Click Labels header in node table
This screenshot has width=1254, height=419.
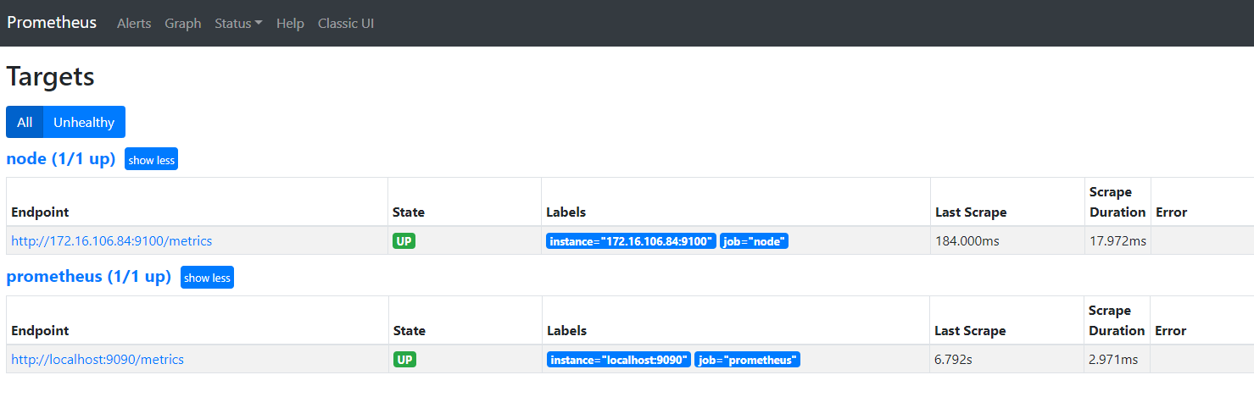pos(566,212)
